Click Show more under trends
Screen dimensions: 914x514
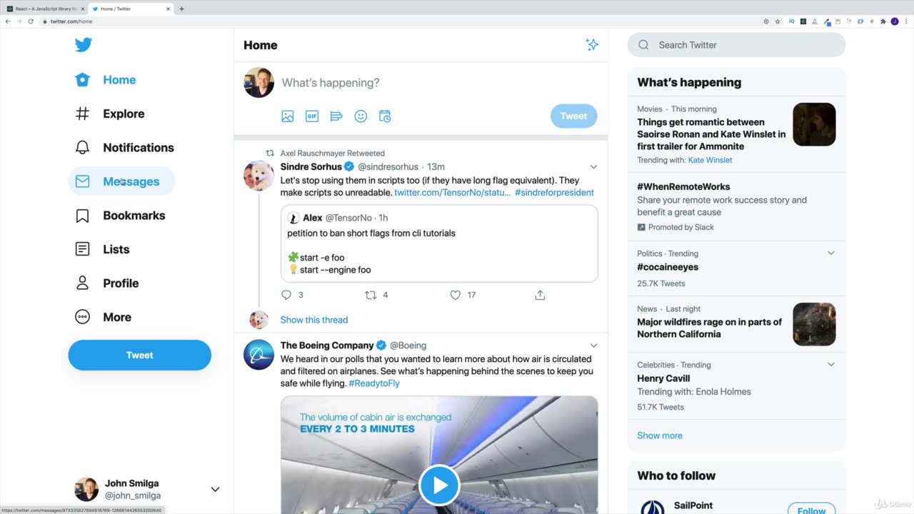pos(660,435)
